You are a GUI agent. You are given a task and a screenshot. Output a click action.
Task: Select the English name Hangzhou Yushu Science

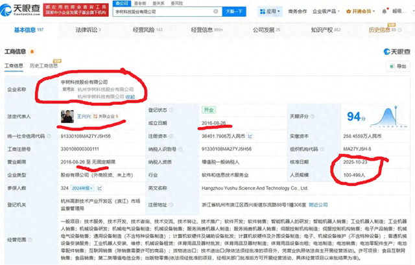pos(255,188)
